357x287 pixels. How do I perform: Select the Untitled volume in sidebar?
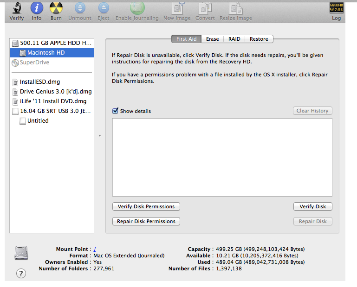[x=52, y=121]
